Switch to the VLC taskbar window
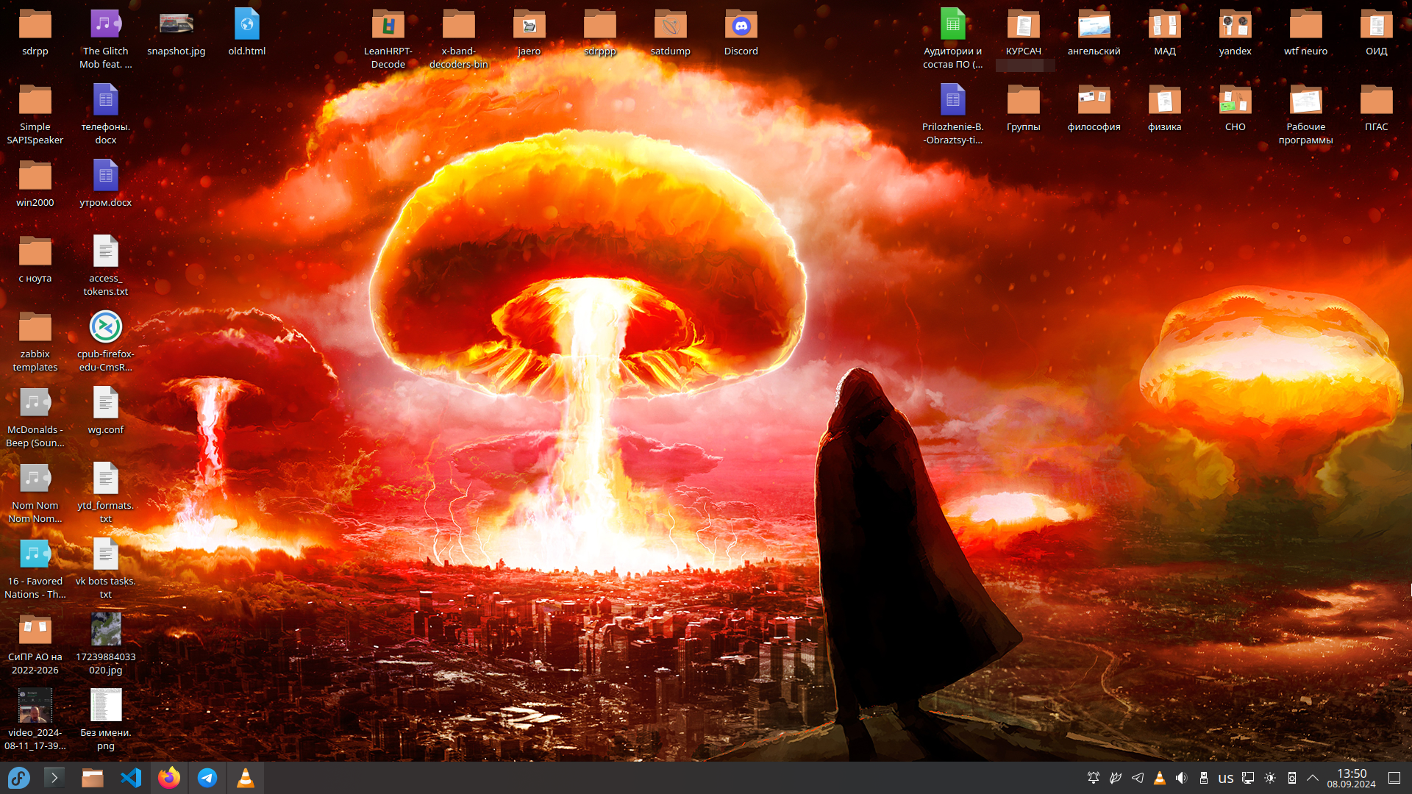This screenshot has width=1412, height=794. tap(246, 778)
